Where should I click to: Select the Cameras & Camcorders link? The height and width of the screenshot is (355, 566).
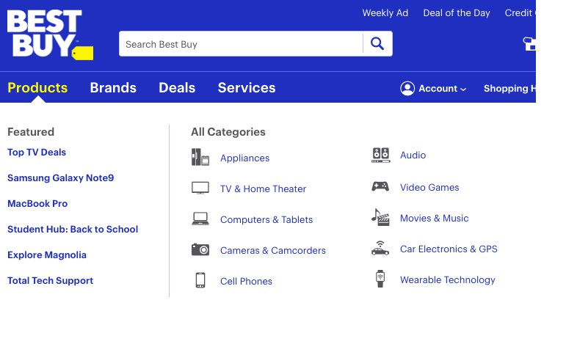click(273, 250)
